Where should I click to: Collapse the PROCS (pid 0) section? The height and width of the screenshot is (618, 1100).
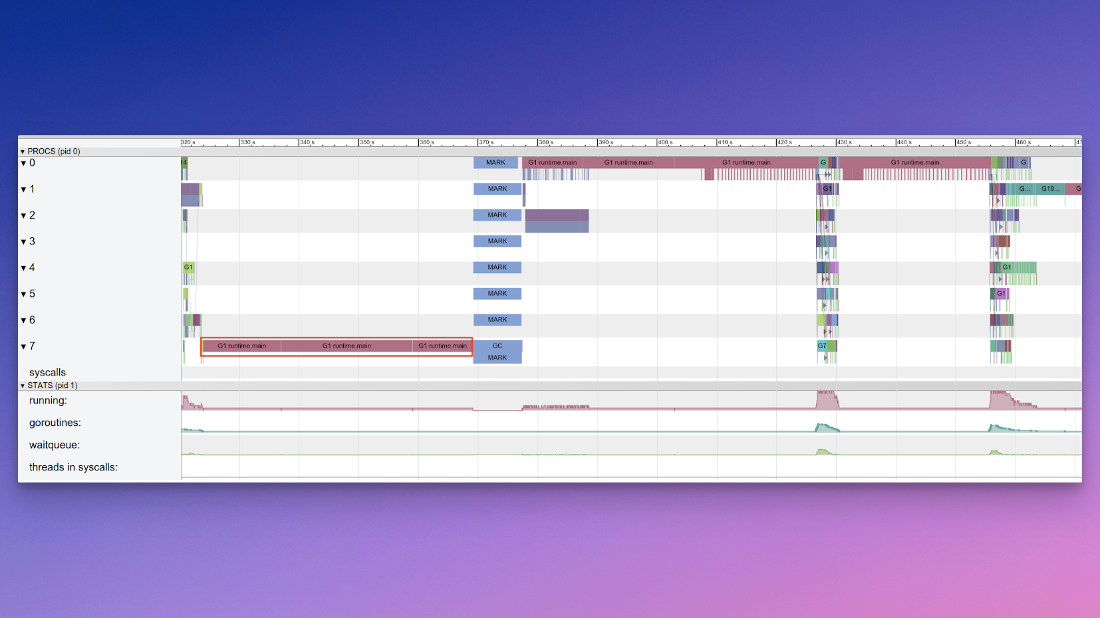23,152
